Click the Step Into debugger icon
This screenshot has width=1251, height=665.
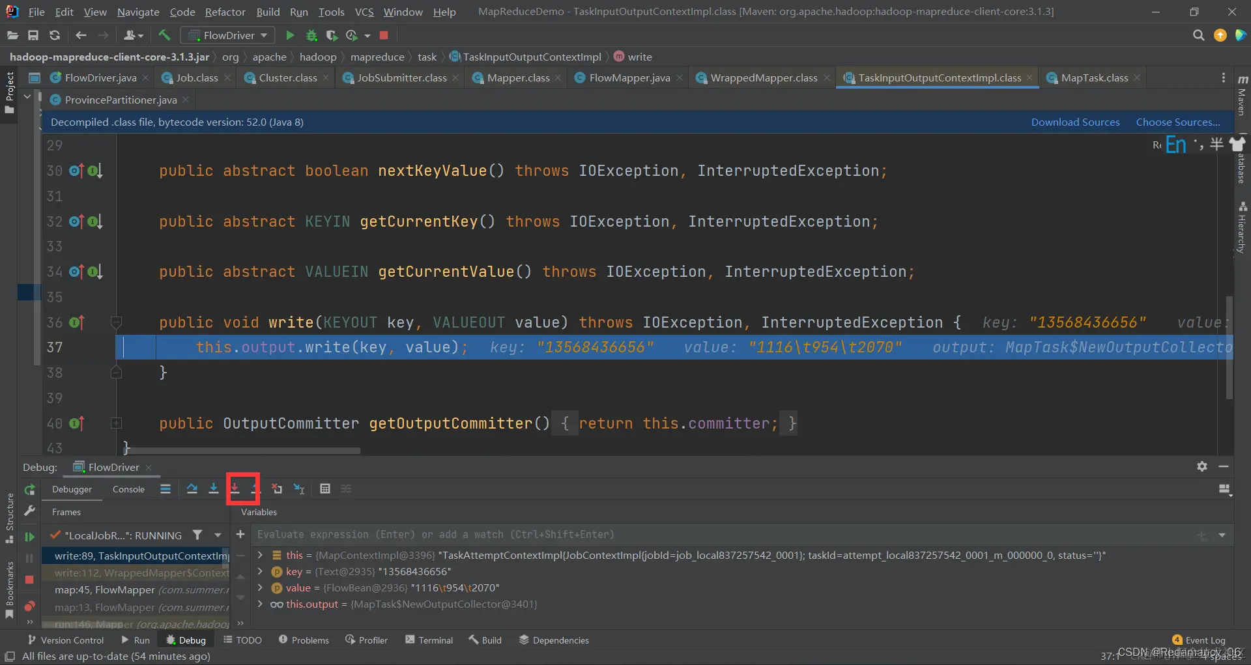point(213,488)
